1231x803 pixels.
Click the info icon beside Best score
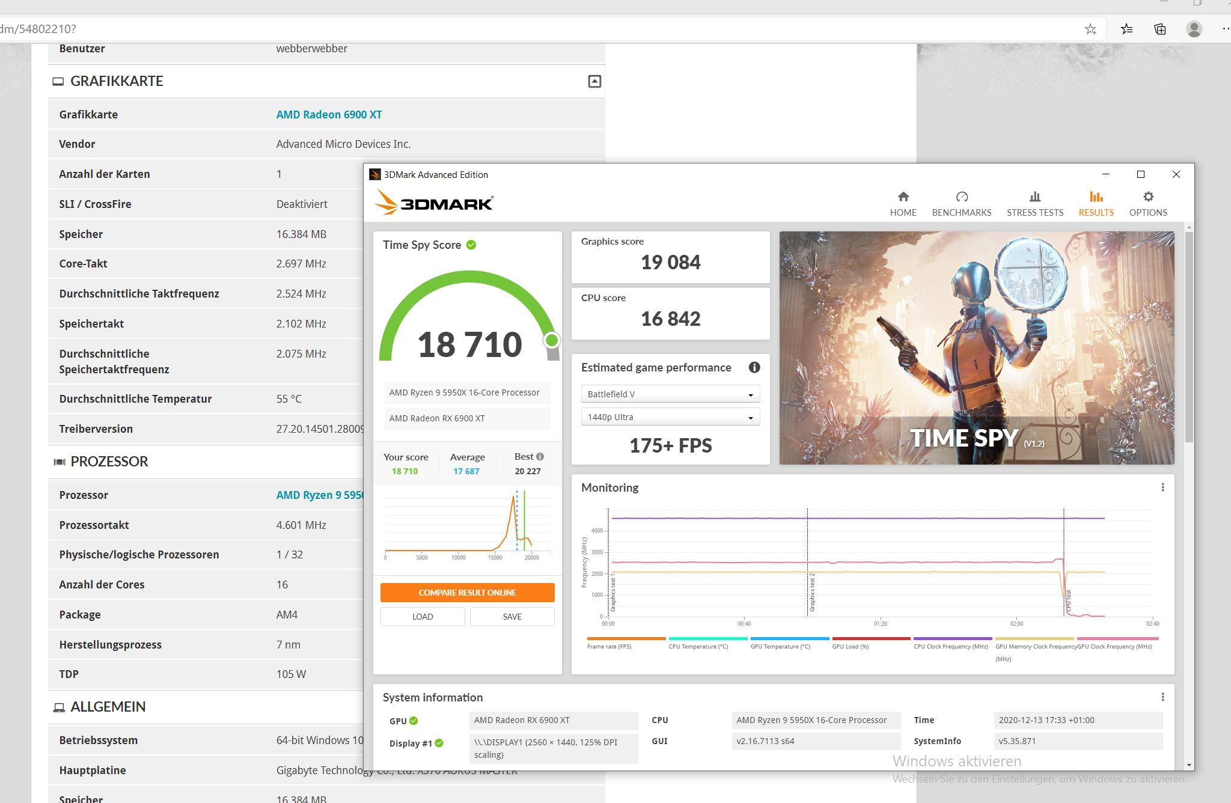pos(540,456)
